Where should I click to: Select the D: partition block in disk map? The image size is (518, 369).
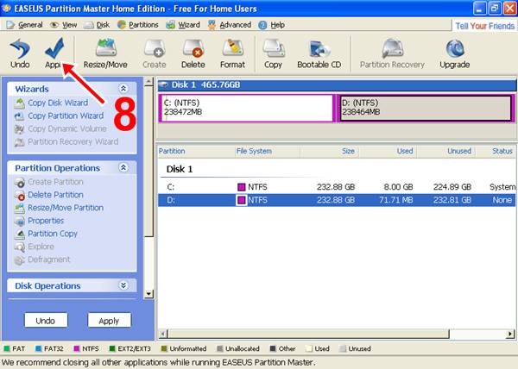426,108
